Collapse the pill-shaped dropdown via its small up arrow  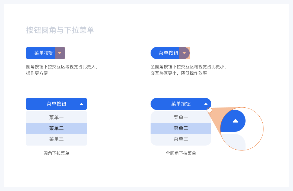tap(206, 104)
